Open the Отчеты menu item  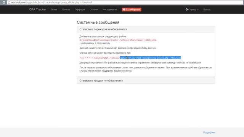(66, 10)
